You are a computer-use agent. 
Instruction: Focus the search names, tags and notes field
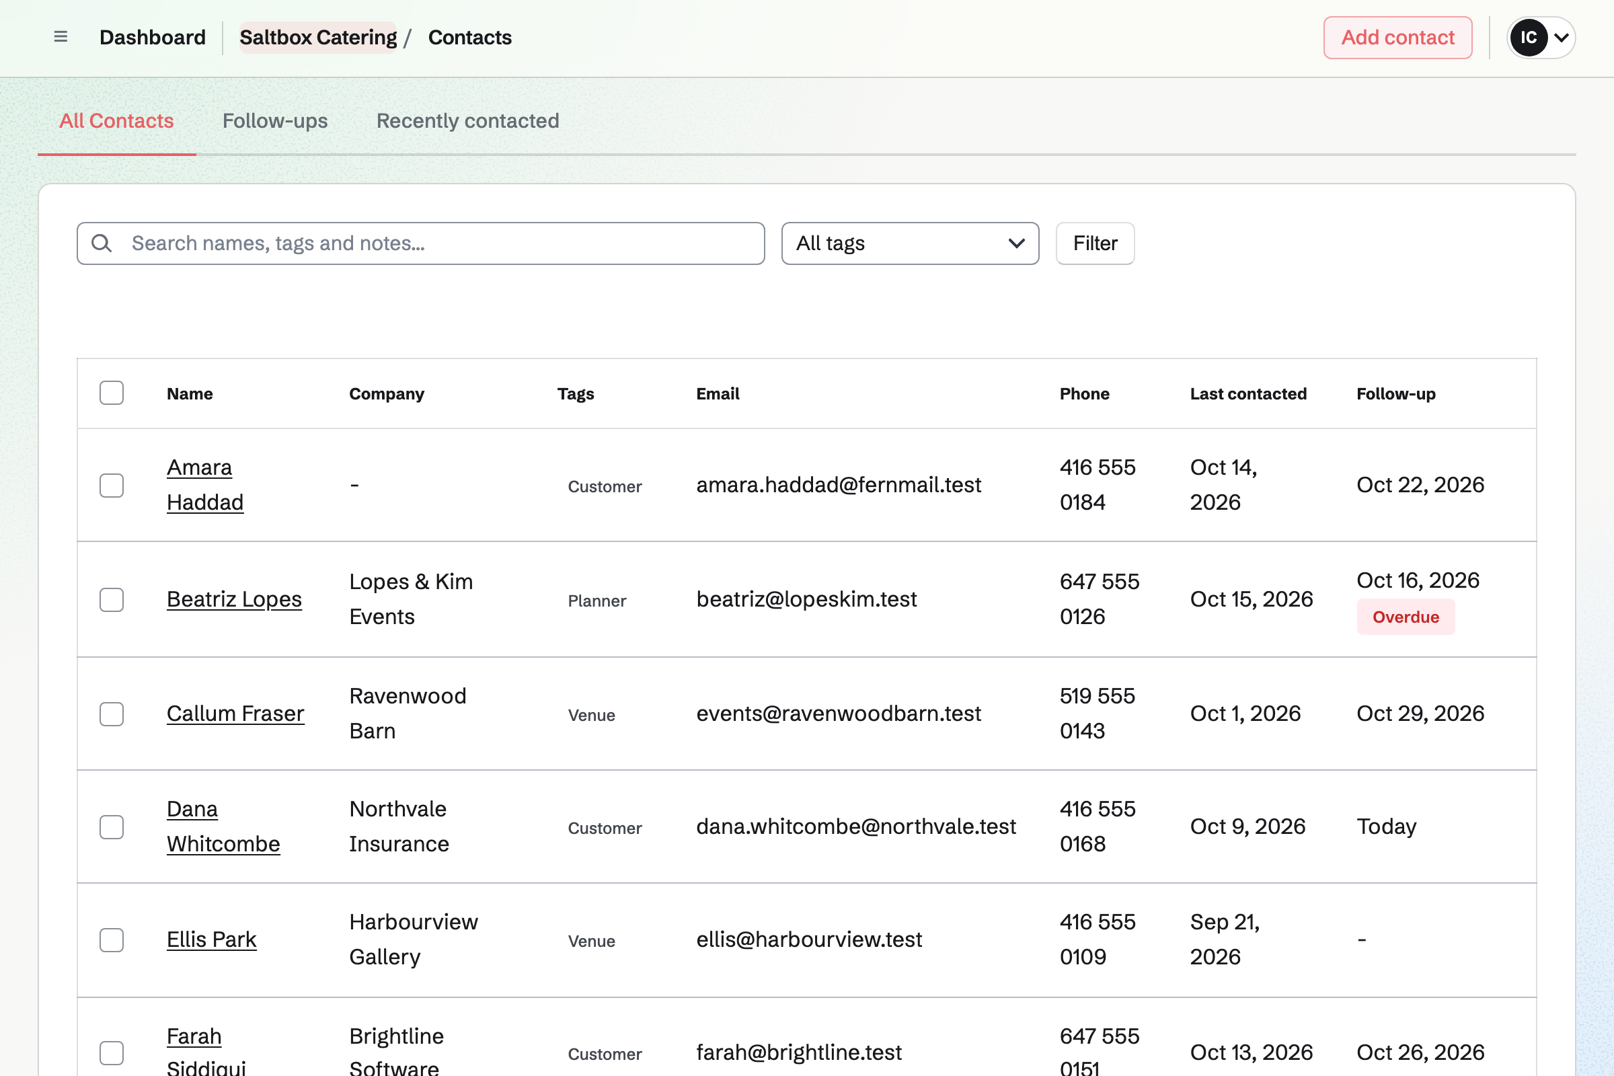click(x=421, y=243)
